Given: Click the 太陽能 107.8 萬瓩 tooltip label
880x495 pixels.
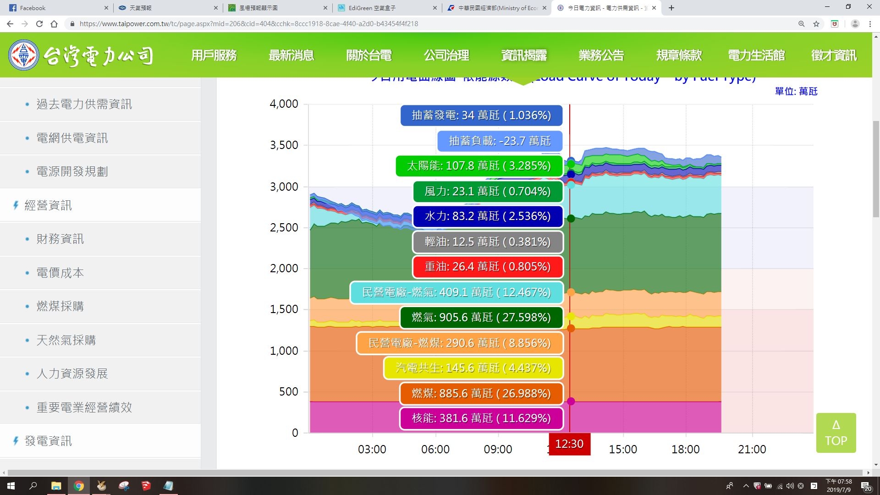Looking at the screenshot, I should (479, 166).
